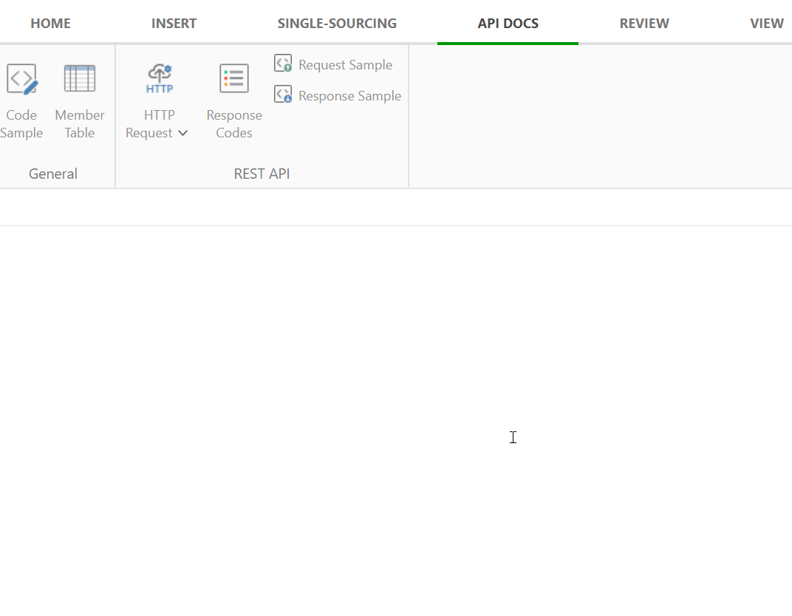
Task: Switch to the SINGLE-SOURCING tab
Action: pyautogui.click(x=337, y=23)
